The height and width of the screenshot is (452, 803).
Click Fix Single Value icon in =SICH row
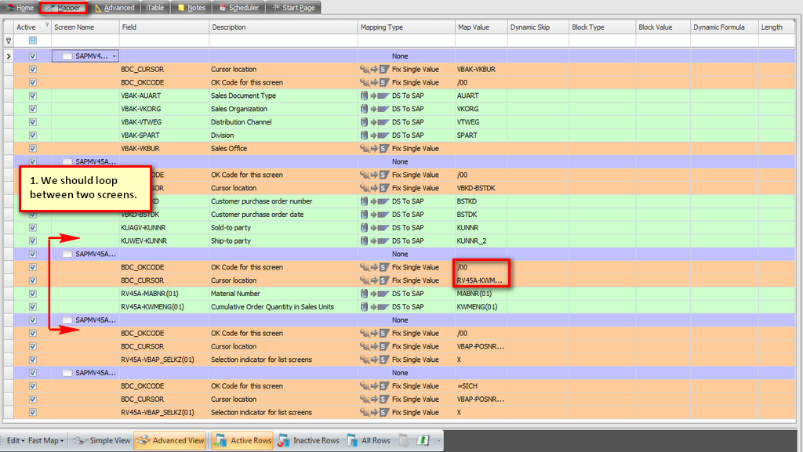pyautogui.click(x=374, y=386)
